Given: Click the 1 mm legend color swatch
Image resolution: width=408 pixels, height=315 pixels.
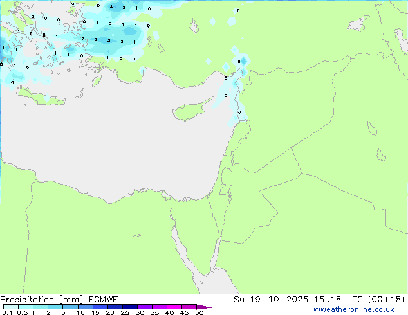Looking at the screenshot, I should pyautogui.click(x=41, y=307).
